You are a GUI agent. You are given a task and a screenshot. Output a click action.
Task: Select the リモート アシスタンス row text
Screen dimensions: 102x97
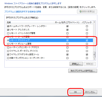(x=19, y=30)
